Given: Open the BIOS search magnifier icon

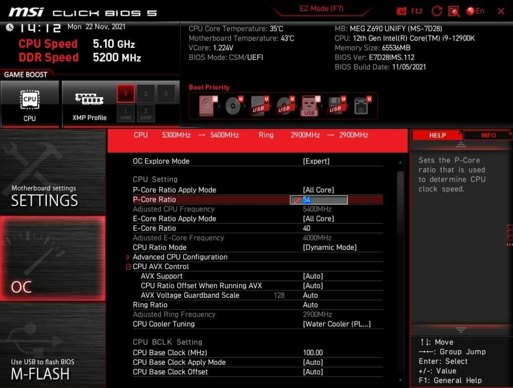Looking at the screenshot, I should [x=454, y=11].
